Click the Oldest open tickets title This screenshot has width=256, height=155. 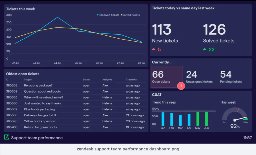23,74
